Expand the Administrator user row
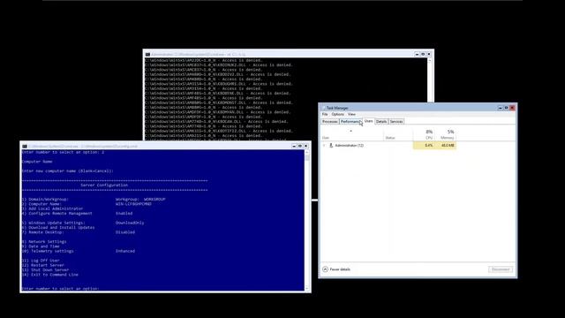The width and height of the screenshot is (565, 318). point(324,145)
